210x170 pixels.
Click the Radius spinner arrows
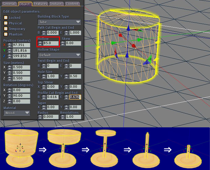(40, 117)
